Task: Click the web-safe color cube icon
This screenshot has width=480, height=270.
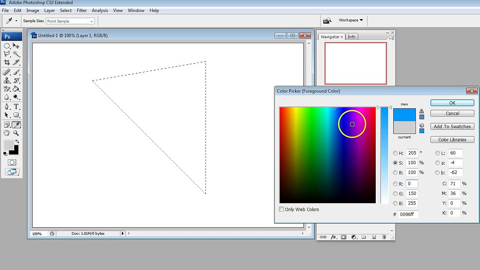Action: coord(421,125)
